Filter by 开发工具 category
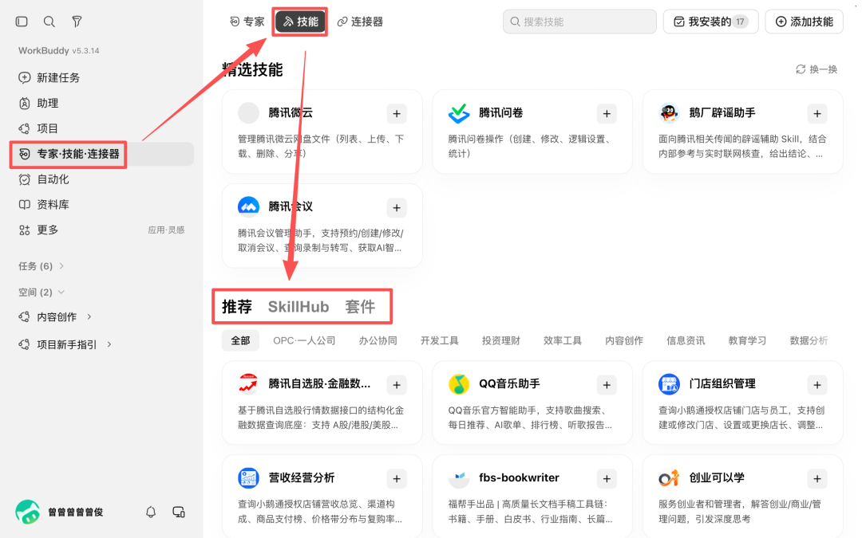862x538 pixels. click(439, 340)
